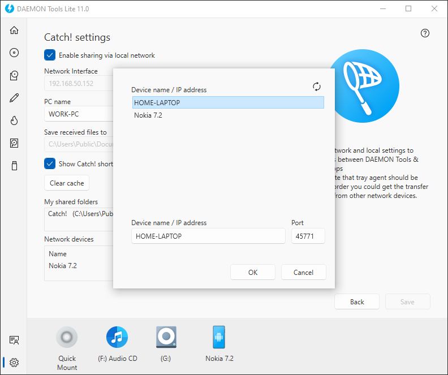Viewport: 448px width, 375px height.
Task: Click Cancel in the dialog
Action: click(303, 272)
